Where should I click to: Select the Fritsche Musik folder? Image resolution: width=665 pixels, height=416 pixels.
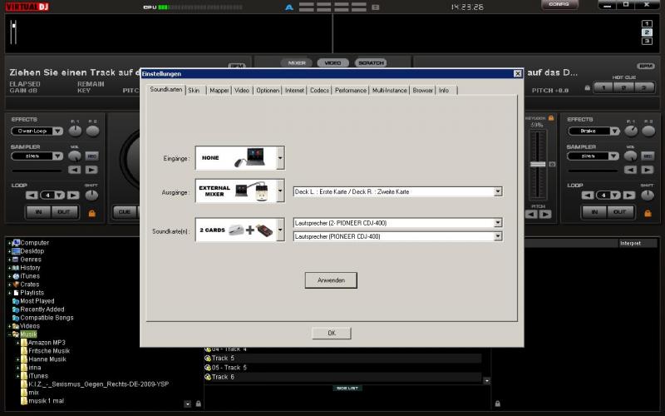[48, 351]
